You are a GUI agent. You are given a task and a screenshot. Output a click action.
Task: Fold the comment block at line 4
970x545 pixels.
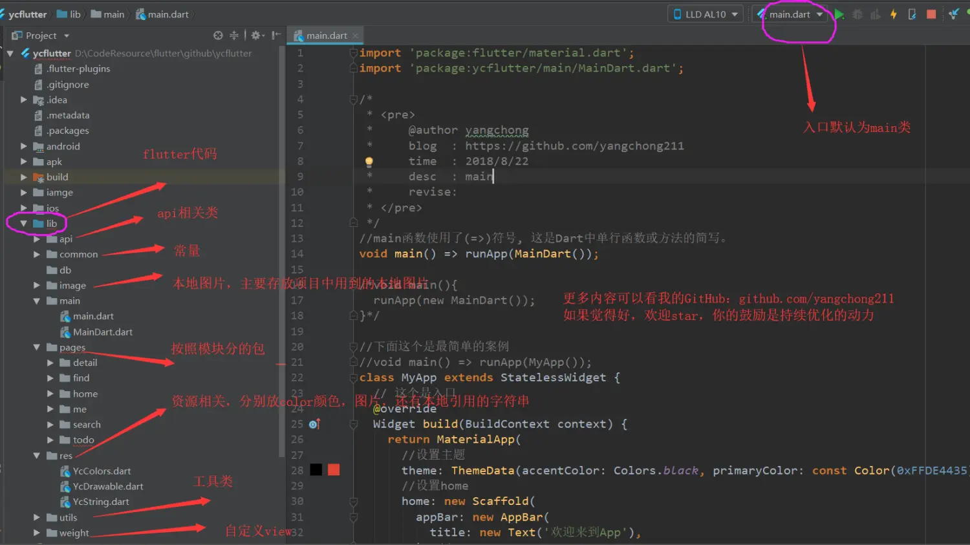pos(354,100)
